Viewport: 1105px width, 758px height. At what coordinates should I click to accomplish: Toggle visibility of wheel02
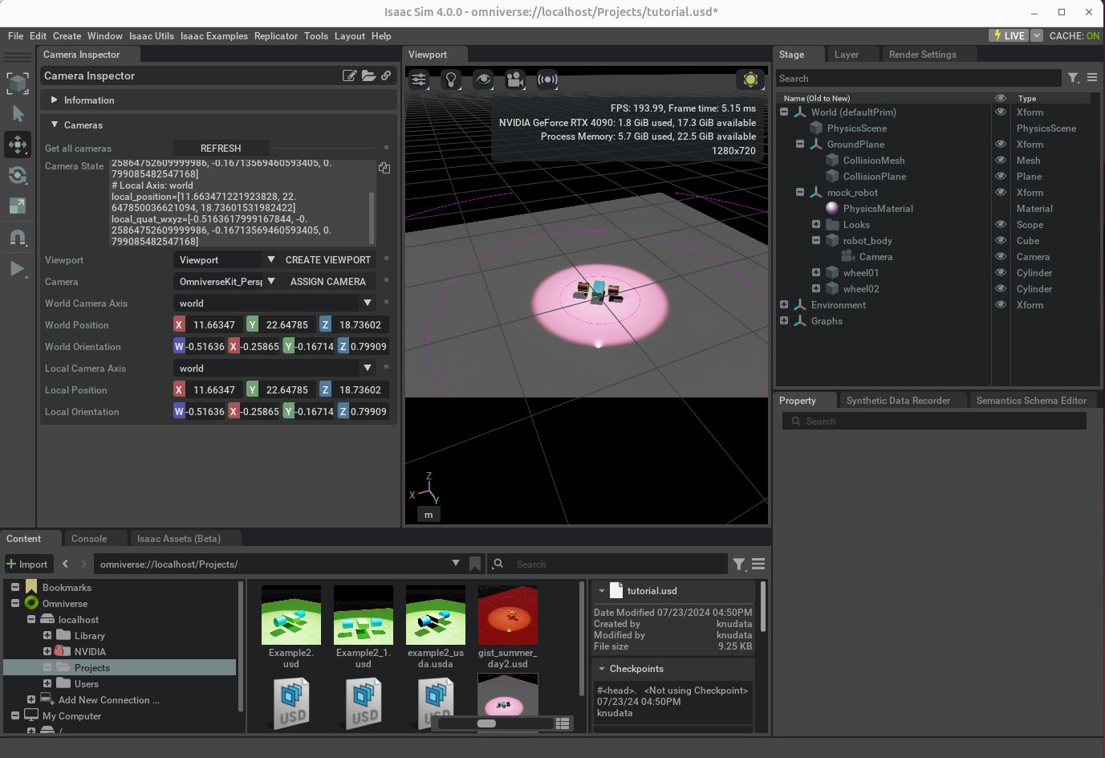point(1001,288)
